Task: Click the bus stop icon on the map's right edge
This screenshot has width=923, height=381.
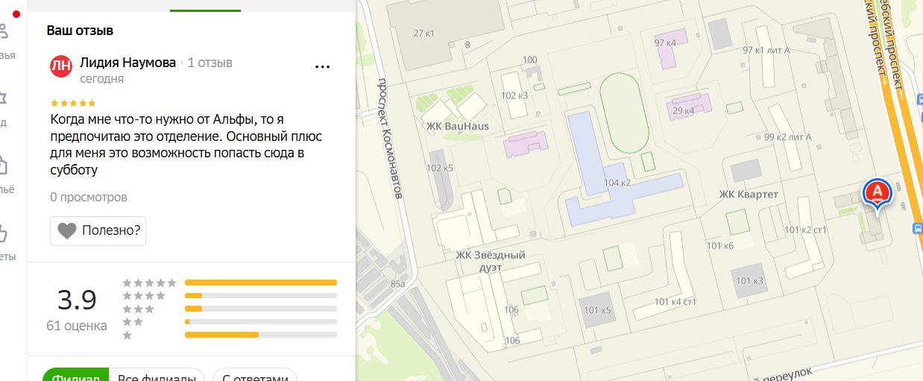Action: (x=919, y=229)
